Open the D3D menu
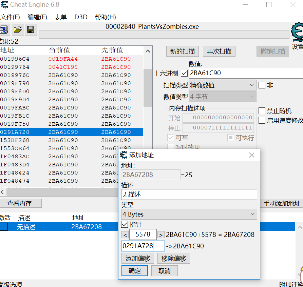The image size is (303, 287). click(x=81, y=17)
